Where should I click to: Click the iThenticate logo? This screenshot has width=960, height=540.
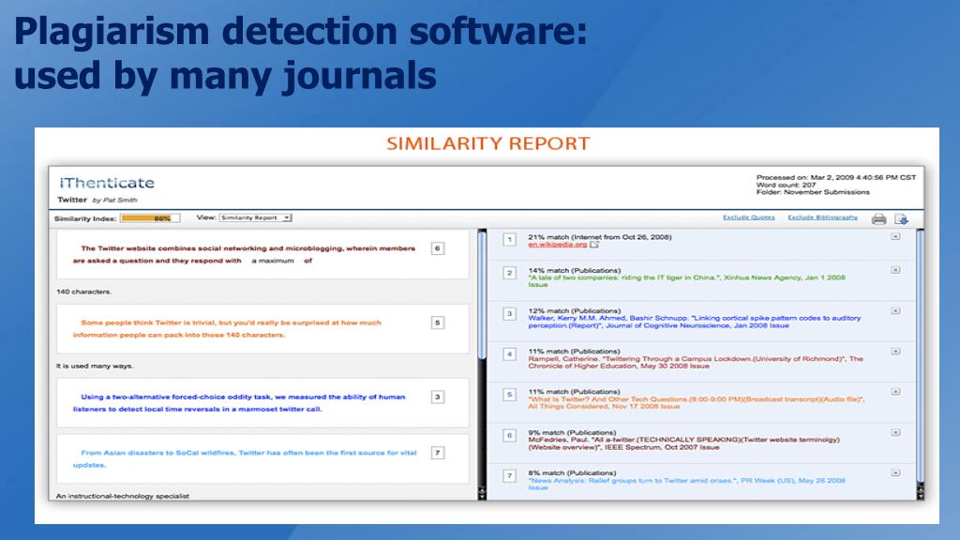point(107,183)
